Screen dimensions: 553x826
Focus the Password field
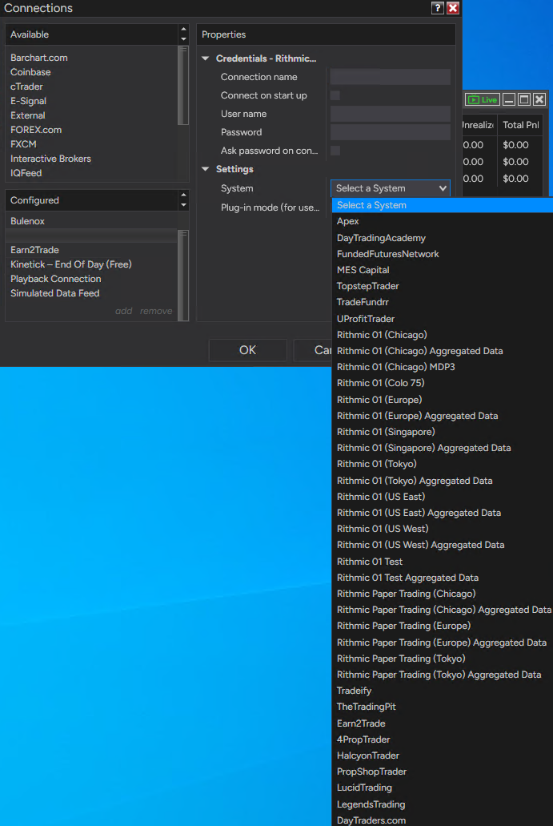pyautogui.click(x=391, y=132)
